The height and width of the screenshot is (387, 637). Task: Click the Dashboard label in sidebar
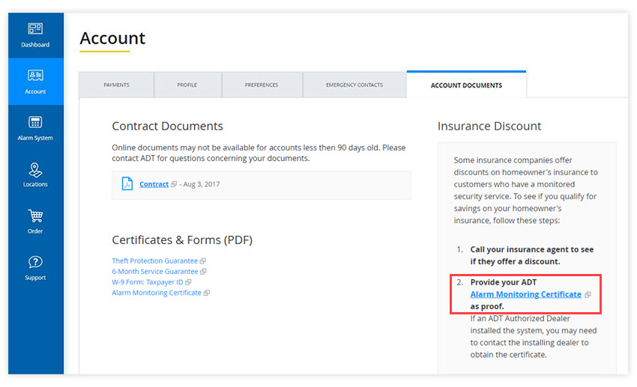35,45
